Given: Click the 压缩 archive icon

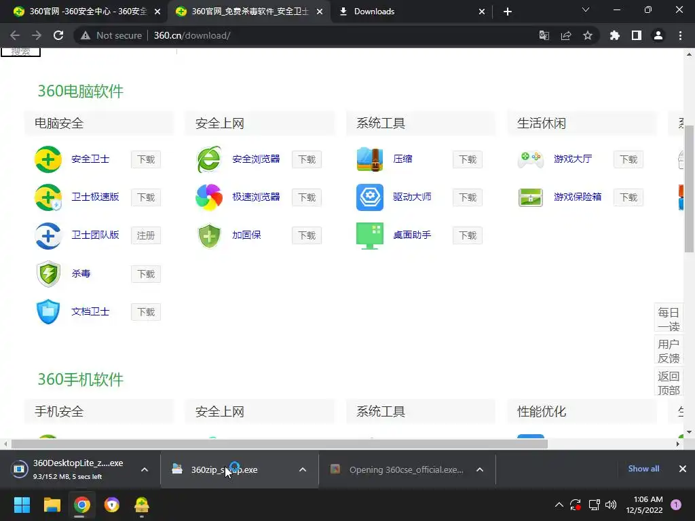Looking at the screenshot, I should point(370,159).
